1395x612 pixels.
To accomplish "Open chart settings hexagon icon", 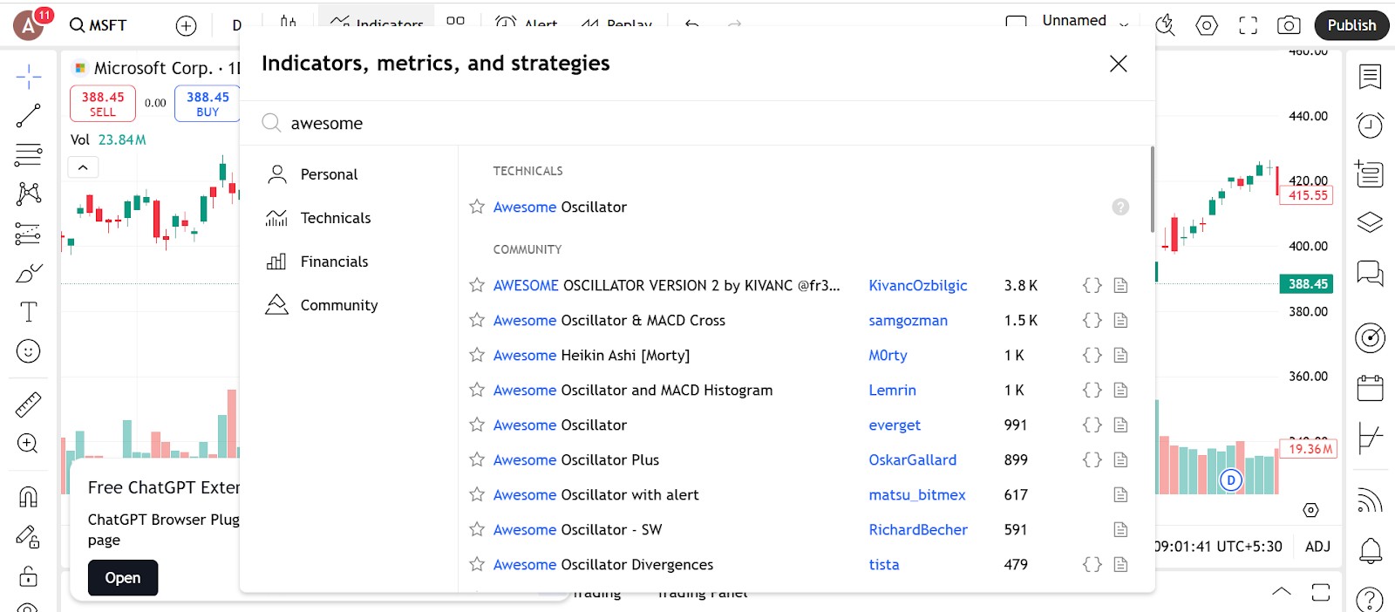I will [x=1207, y=25].
